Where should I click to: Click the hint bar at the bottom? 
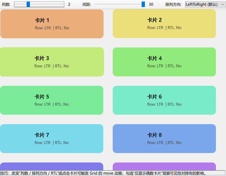pyautogui.click(x=113, y=173)
